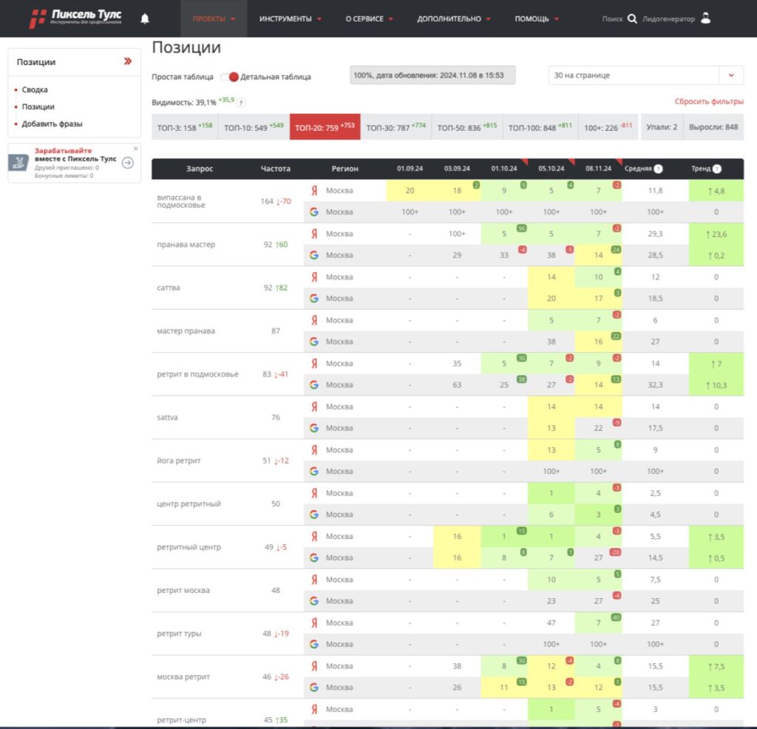The height and width of the screenshot is (729, 757).
Task: Click the notification bell icon
Action: pyautogui.click(x=145, y=18)
